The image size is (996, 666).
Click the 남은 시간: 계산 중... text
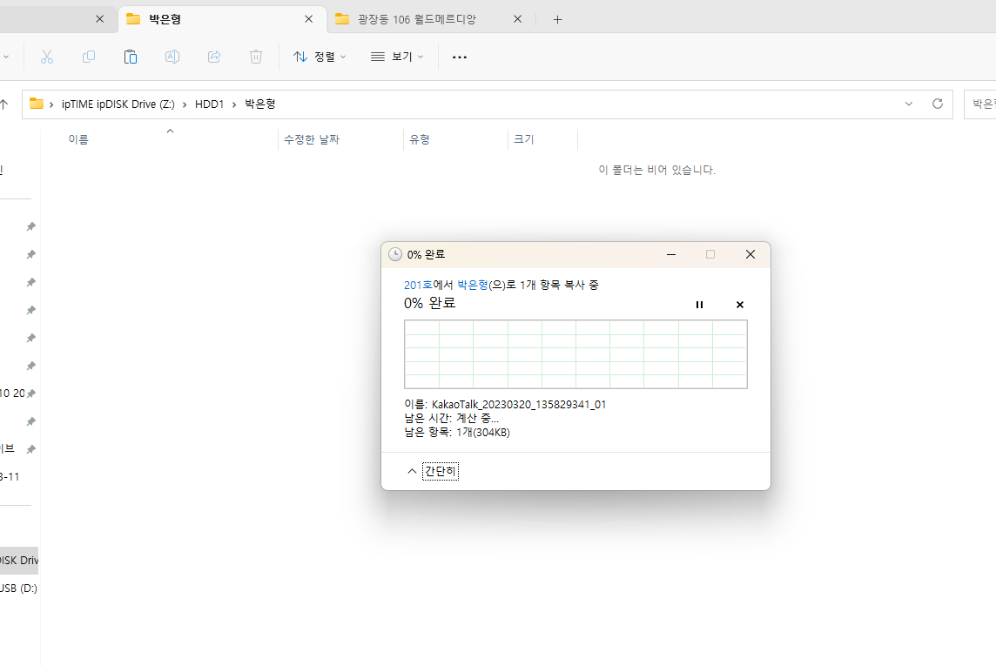[x=451, y=419]
